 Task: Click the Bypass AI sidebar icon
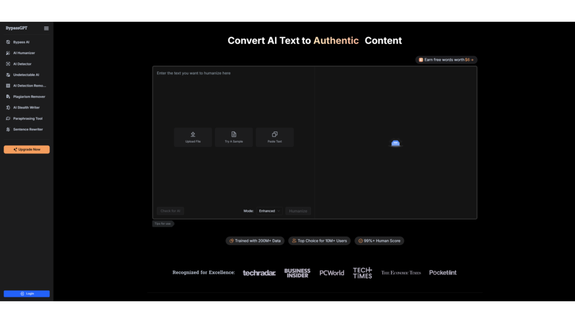click(x=8, y=42)
